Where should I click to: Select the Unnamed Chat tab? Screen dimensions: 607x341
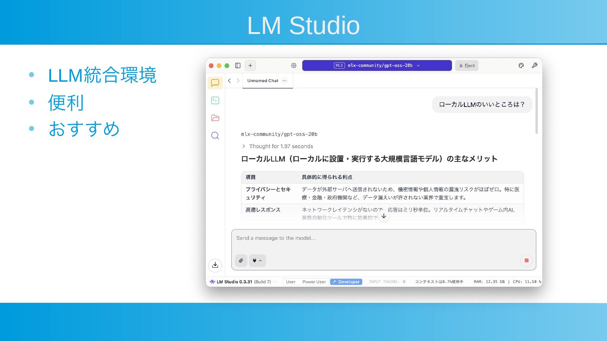pyautogui.click(x=267, y=81)
